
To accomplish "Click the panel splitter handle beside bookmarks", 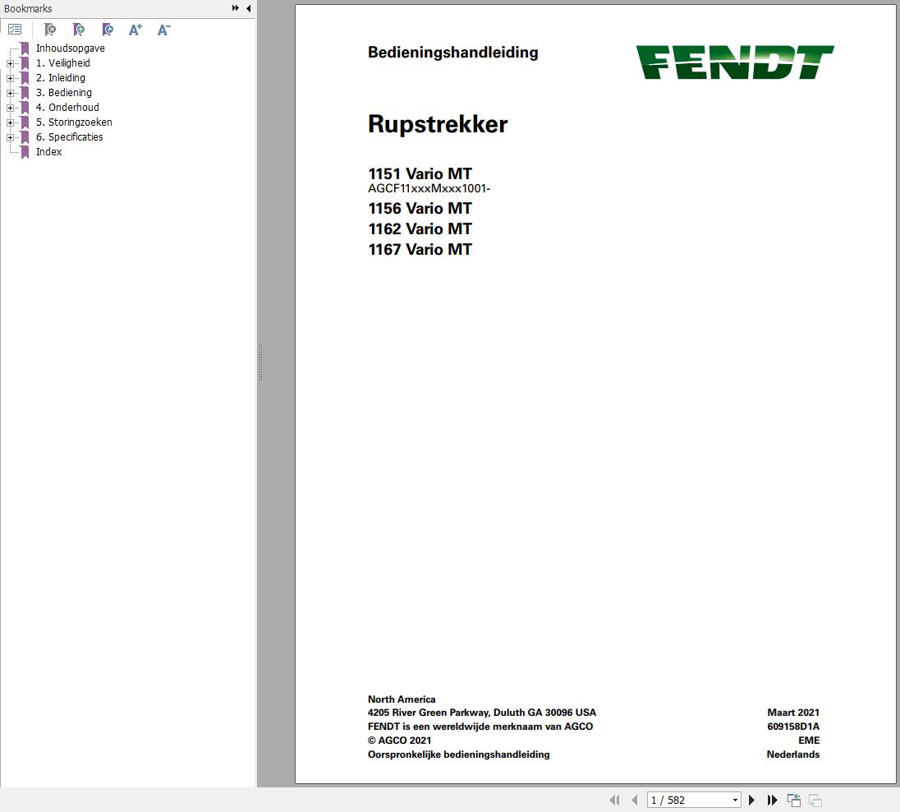I will coord(260,362).
